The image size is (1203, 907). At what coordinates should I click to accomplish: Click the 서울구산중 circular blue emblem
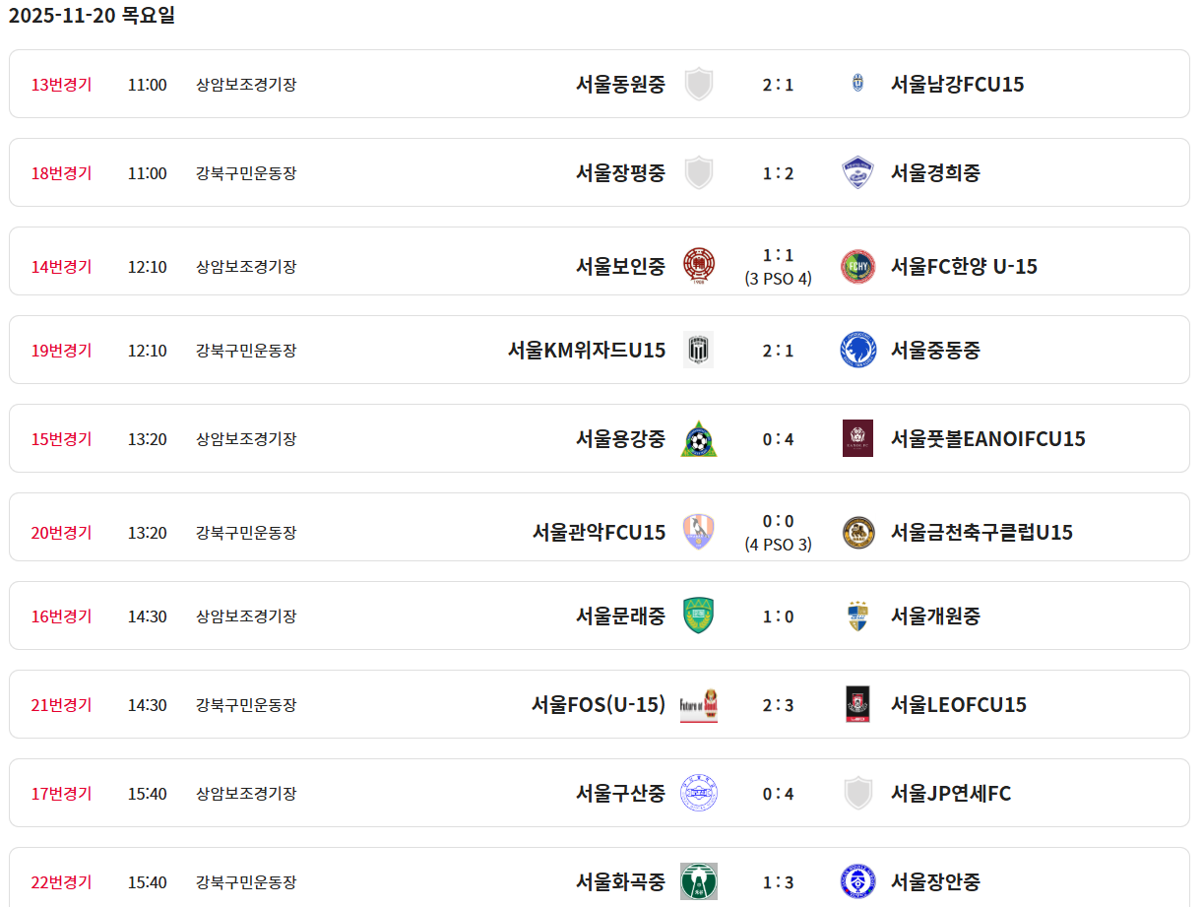(699, 793)
